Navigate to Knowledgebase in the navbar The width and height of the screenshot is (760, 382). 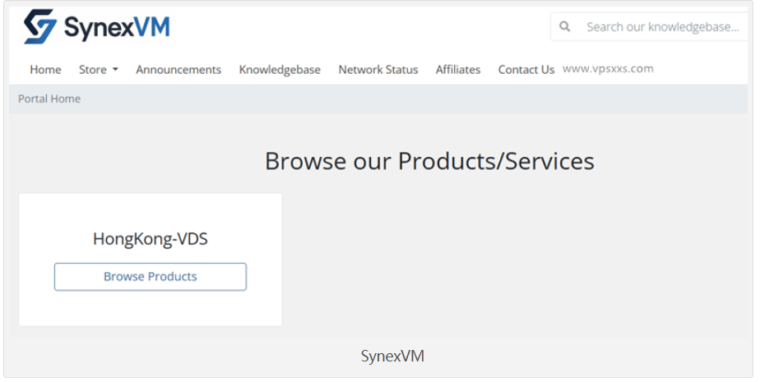click(x=280, y=70)
